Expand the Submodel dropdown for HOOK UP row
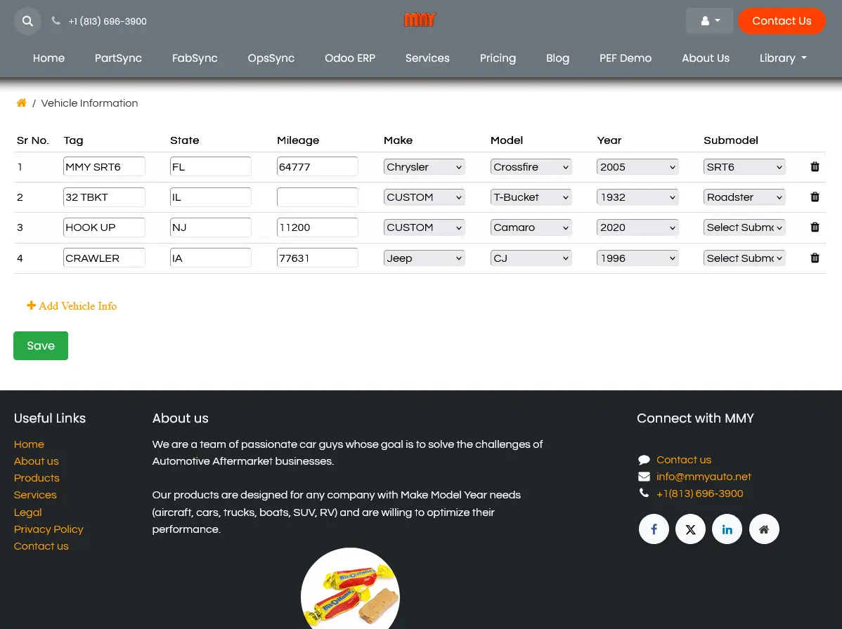The width and height of the screenshot is (842, 629). 744,227
